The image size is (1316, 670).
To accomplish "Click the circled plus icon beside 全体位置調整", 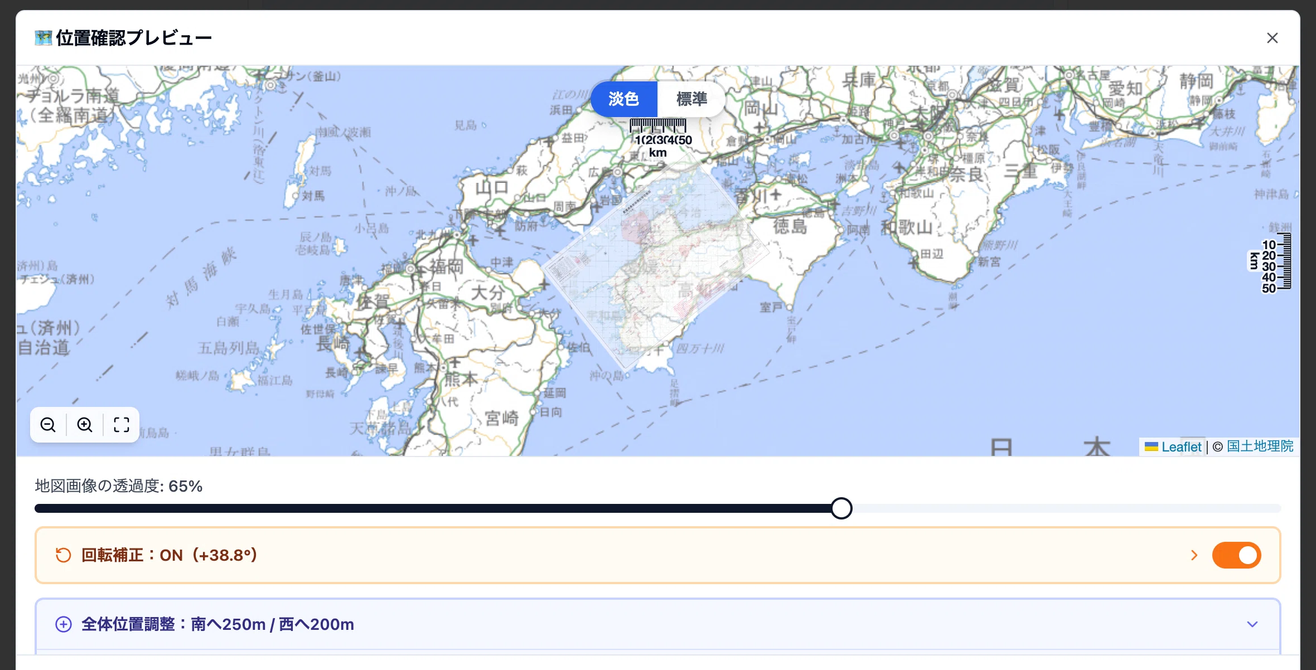I will pos(64,624).
